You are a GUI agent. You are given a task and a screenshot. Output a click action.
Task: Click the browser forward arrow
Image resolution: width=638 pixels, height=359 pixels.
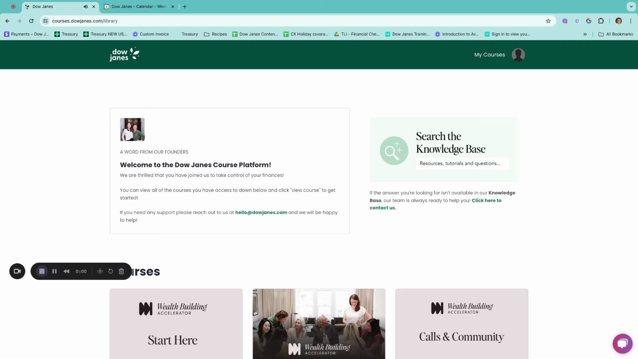tap(19, 21)
